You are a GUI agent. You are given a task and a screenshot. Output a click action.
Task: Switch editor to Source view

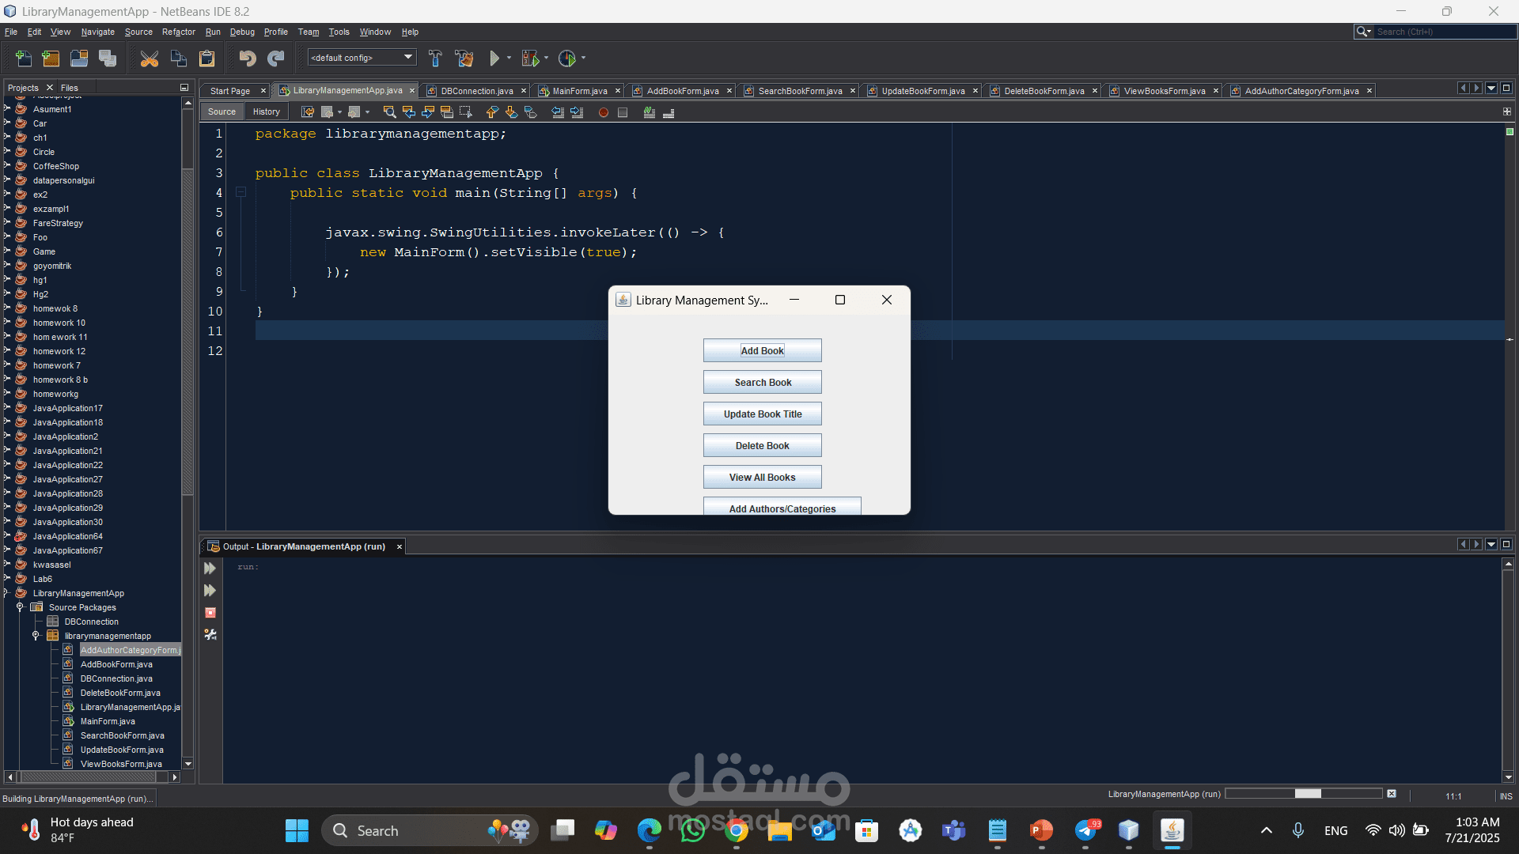(x=222, y=112)
